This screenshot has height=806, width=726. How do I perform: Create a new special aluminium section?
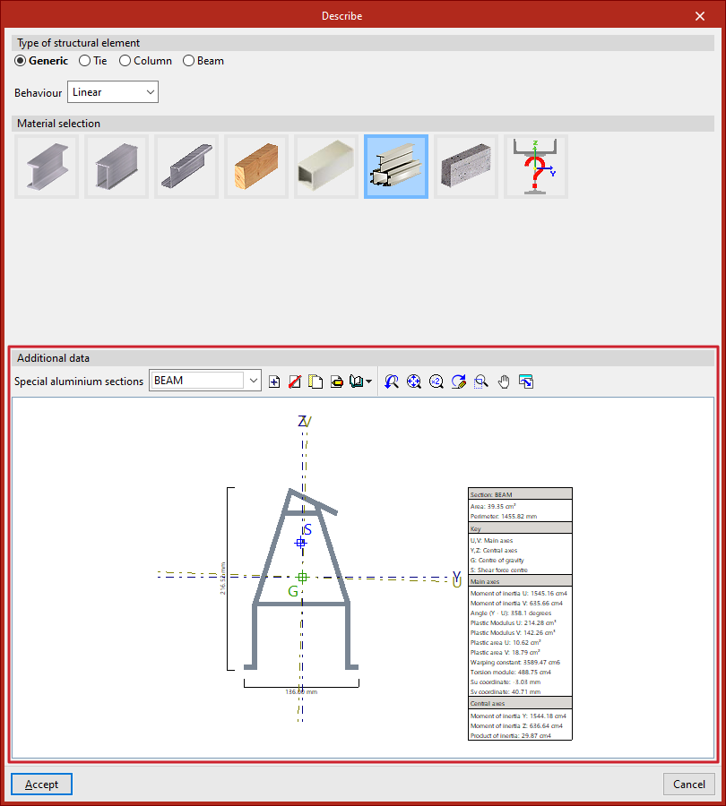[x=274, y=382]
